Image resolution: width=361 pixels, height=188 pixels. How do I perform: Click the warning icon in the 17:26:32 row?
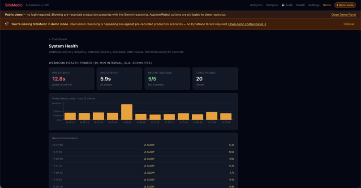click(x=145, y=173)
